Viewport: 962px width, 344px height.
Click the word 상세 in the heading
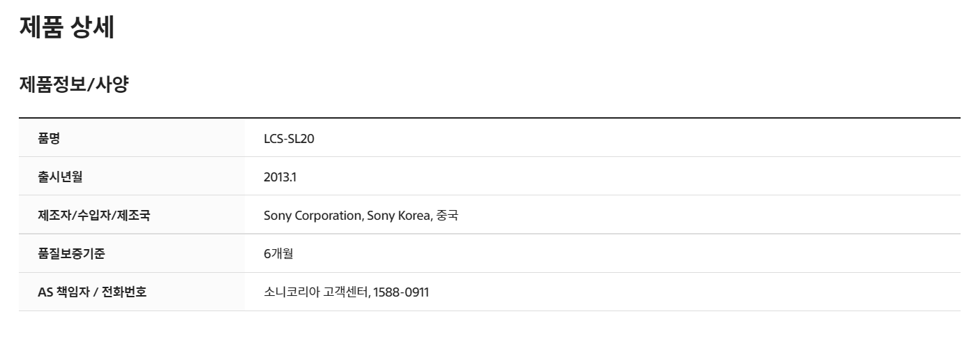click(93, 28)
